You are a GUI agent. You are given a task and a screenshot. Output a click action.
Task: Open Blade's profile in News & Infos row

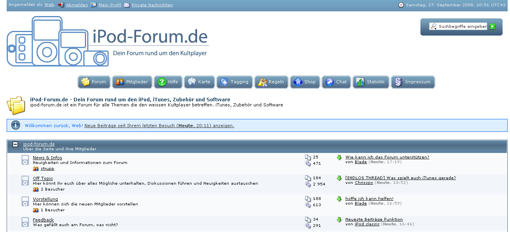(x=361, y=162)
